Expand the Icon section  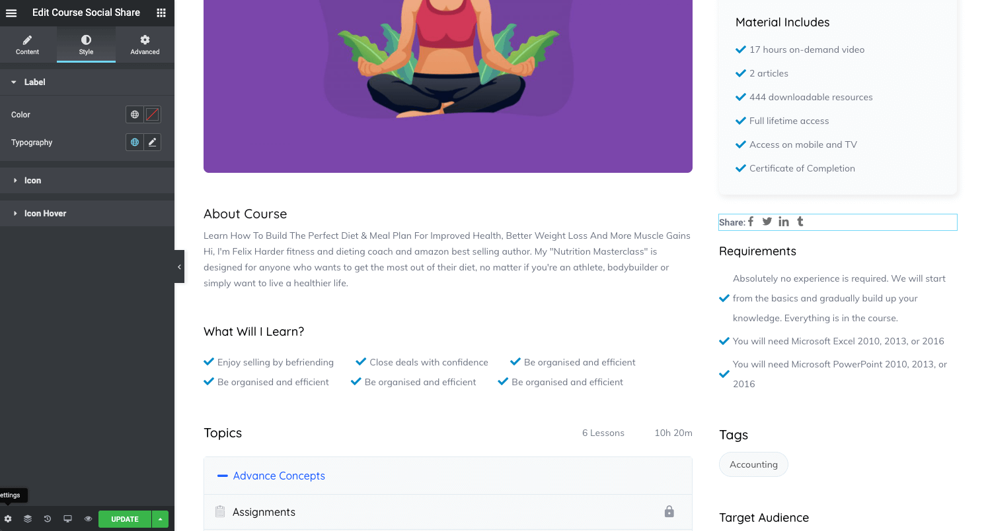[87, 181]
